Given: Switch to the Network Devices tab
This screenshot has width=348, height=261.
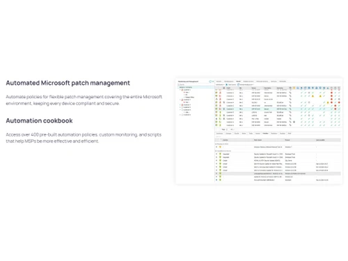Looking at the screenshot, I should click(262, 81).
